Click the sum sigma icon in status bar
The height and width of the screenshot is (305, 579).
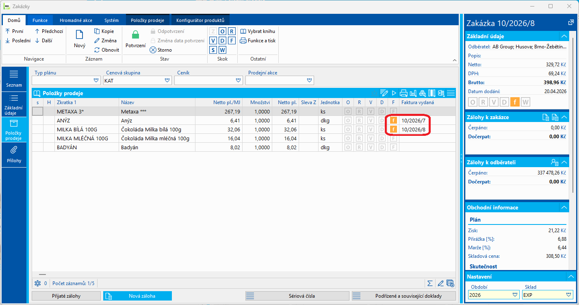point(430,283)
